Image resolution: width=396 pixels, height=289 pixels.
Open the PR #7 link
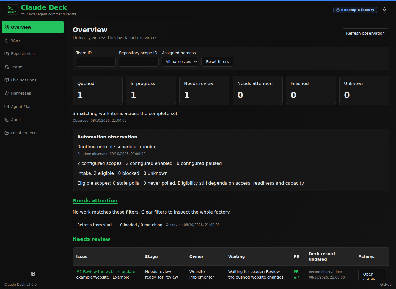296,274
